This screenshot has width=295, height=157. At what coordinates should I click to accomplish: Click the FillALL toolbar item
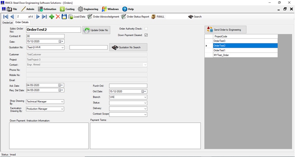[158, 17]
